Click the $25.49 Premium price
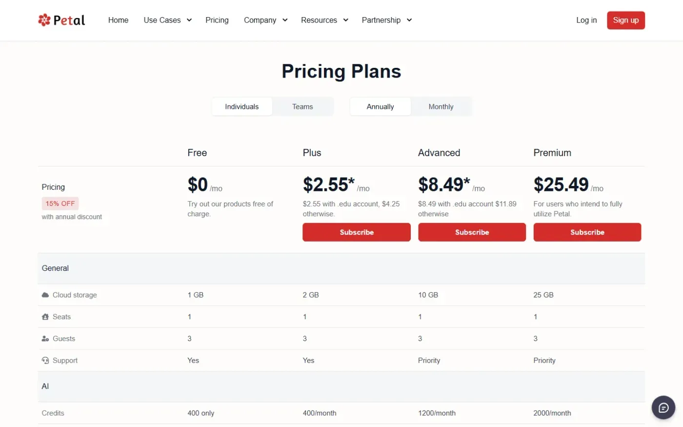This screenshot has width=683, height=427. point(561,184)
